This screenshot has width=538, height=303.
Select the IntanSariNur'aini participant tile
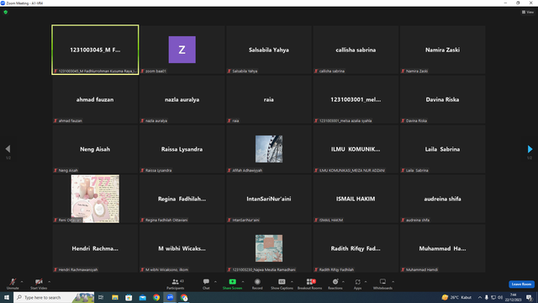[x=269, y=199]
